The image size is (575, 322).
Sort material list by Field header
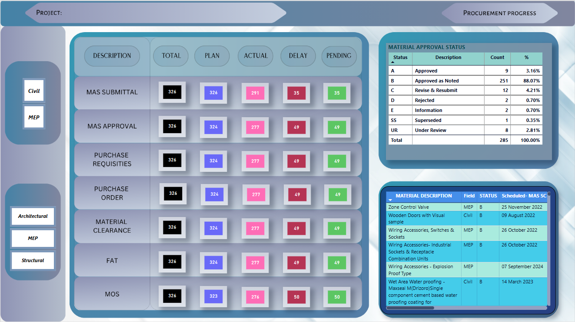469,196
